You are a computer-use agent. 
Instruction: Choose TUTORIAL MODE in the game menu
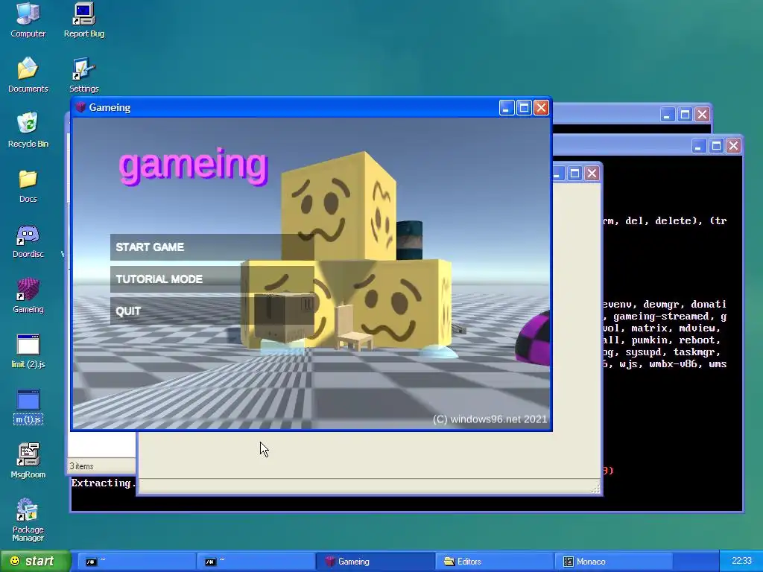212,279
